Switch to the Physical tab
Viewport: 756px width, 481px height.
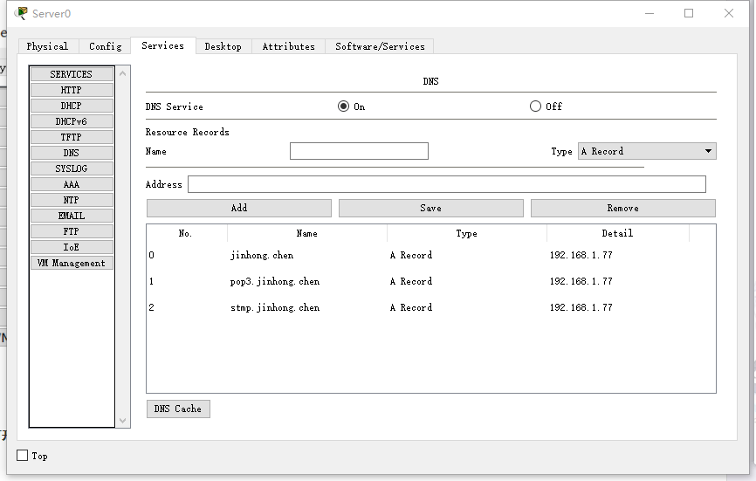coord(47,46)
